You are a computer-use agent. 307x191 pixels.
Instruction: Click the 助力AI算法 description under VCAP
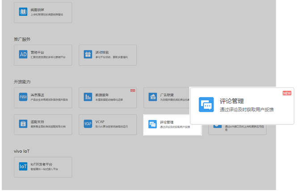pos(112,127)
